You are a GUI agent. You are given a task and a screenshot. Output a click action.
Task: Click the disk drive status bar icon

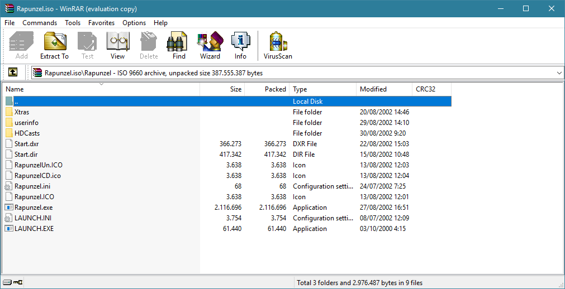click(7, 282)
